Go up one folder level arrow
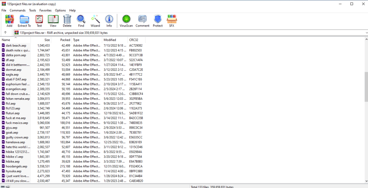The width and height of the screenshot is (368, 188). coord(5,32)
